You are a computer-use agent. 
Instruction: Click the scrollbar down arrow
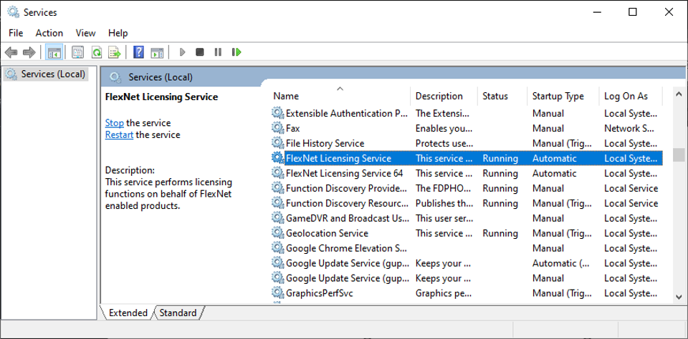[x=679, y=297]
